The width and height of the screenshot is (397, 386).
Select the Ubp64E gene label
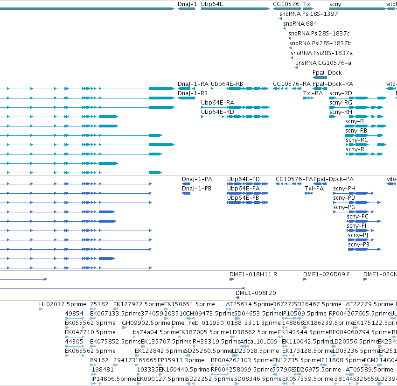[x=212, y=4]
